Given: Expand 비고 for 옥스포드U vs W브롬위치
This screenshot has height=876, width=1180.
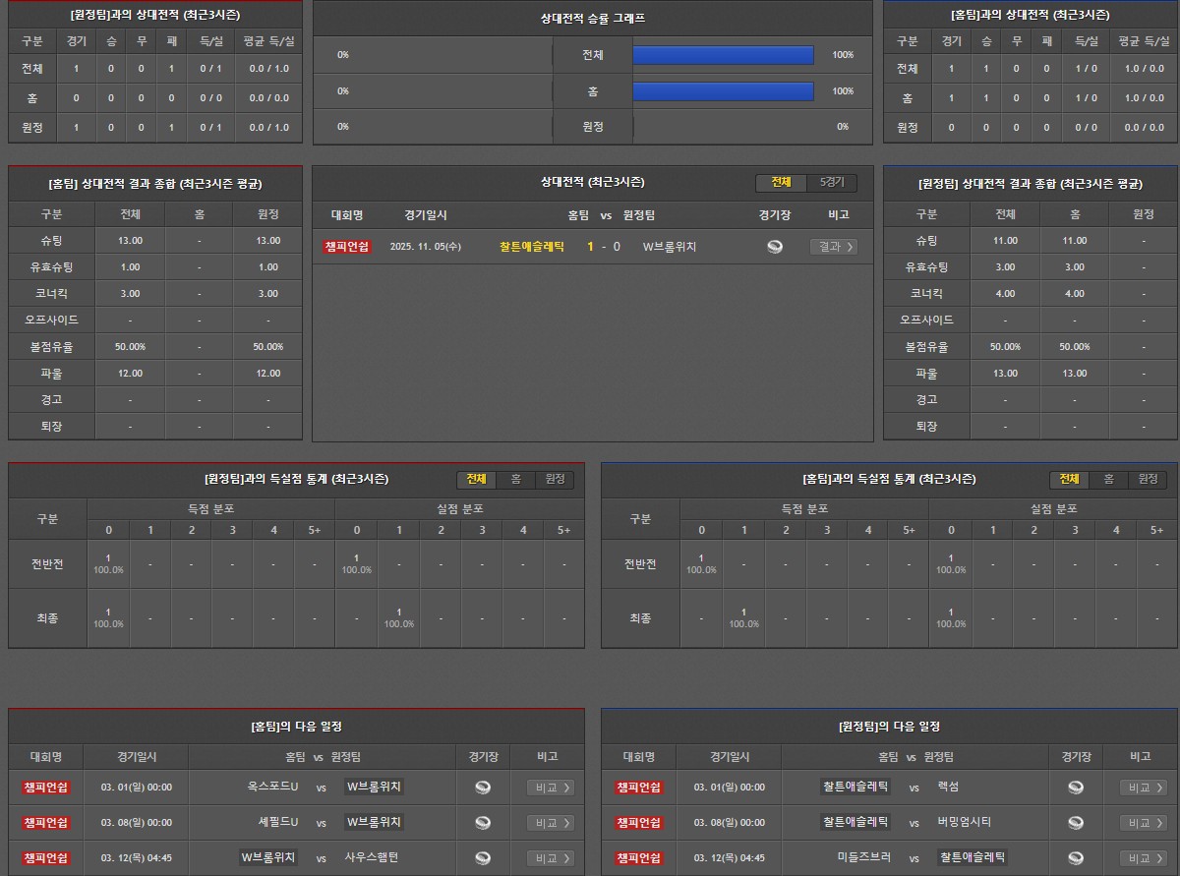Looking at the screenshot, I should [x=551, y=788].
